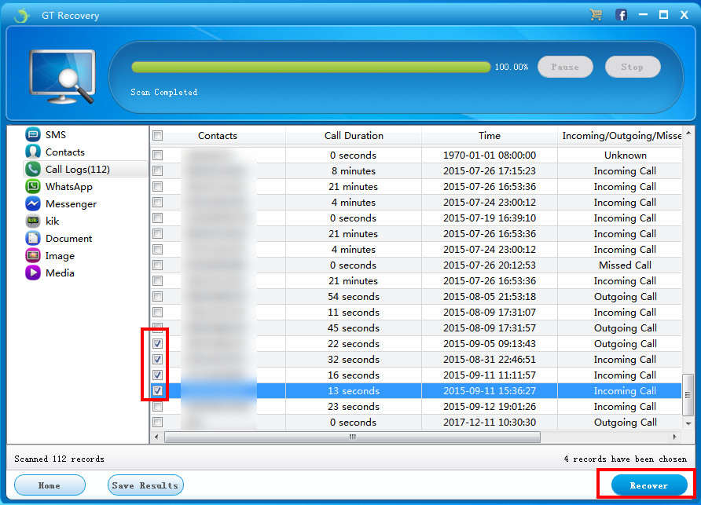This screenshot has height=505, width=701.
Task: Uncheck the 2015-08-31 22:46:51 row checkbox
Action: [x=157, y=359]
